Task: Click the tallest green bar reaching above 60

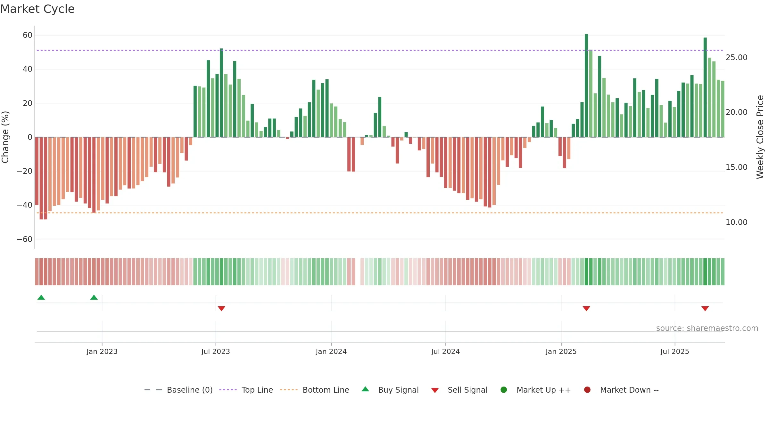Action: click(x=586, y=85)
